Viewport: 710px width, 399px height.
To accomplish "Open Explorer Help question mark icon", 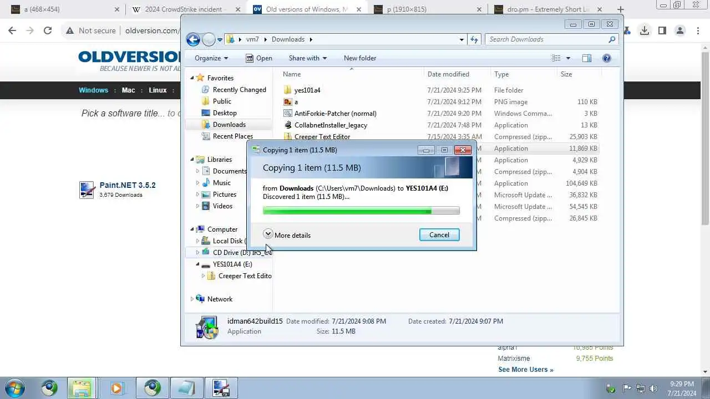I will click(606, 58).
